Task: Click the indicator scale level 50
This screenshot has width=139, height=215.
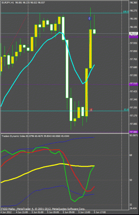Action: coord(131,180)
